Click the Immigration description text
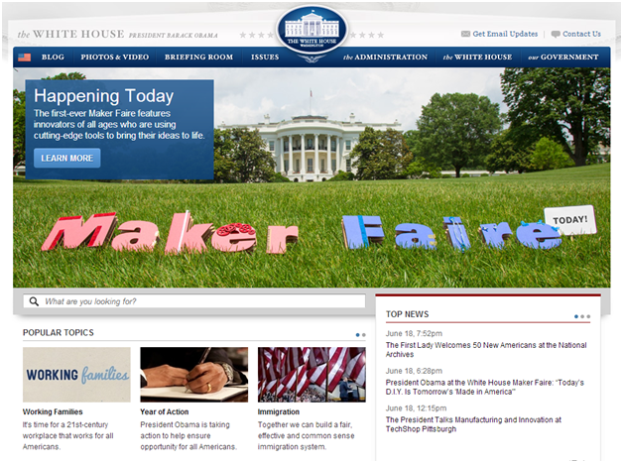Viewport: 623px width, 463px height. (306, 435)
